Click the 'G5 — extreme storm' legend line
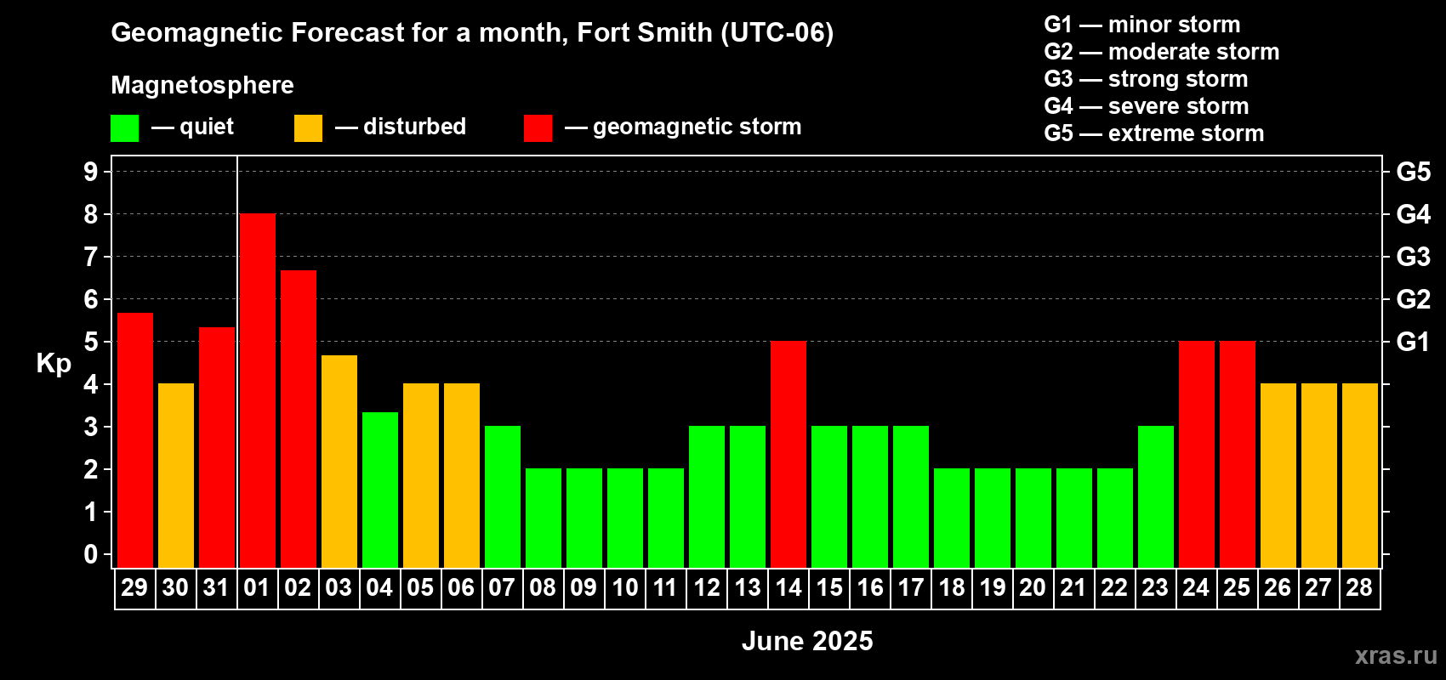 point(1154,133)
